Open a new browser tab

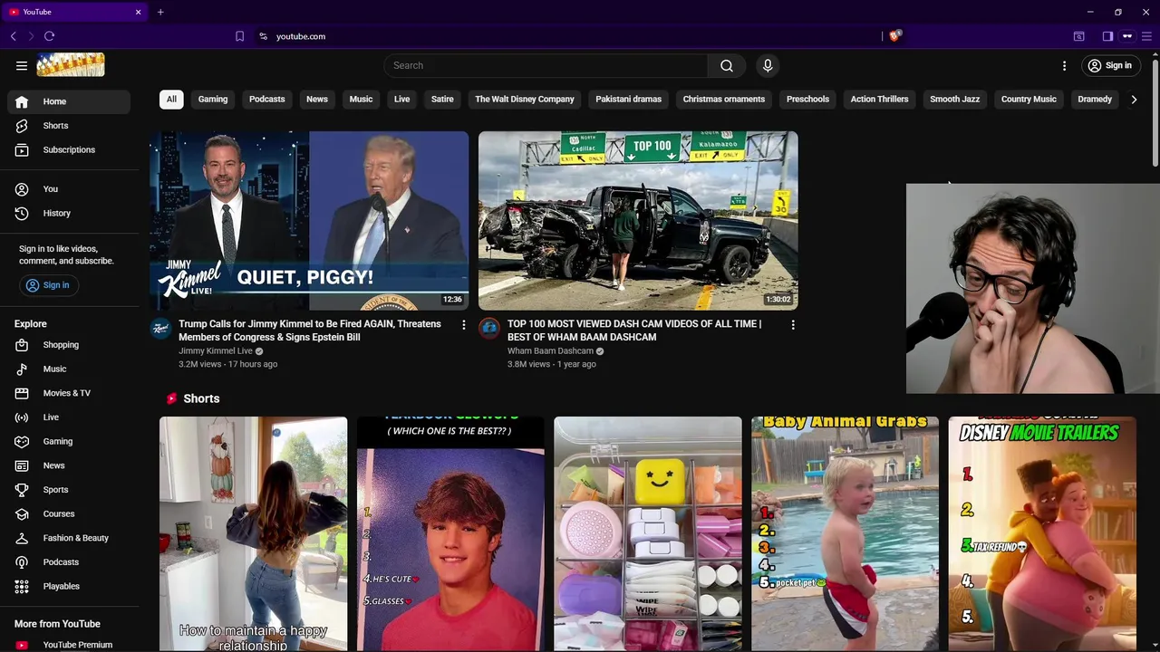pyautogui.click(x=160, y=12)
